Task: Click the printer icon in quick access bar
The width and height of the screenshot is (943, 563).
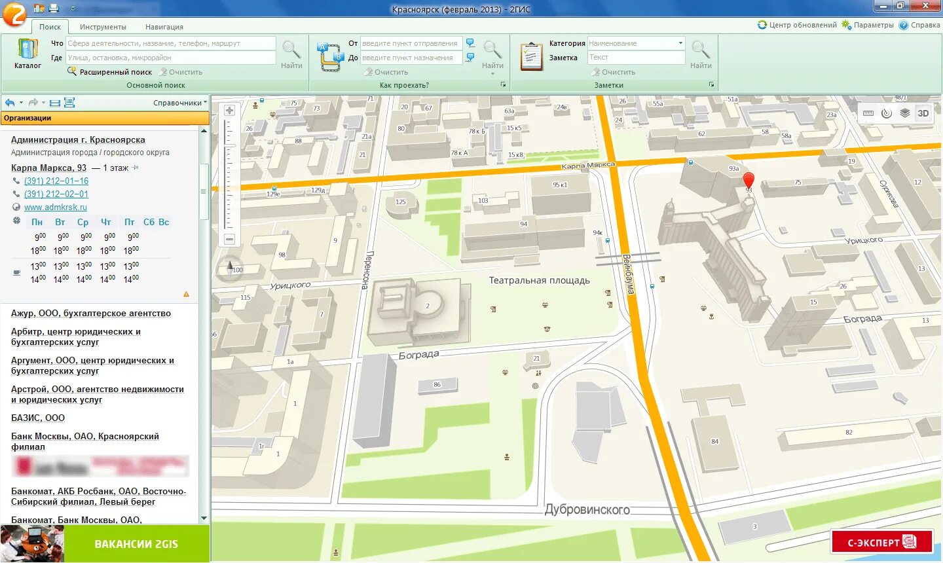Action: pos(54,9)
